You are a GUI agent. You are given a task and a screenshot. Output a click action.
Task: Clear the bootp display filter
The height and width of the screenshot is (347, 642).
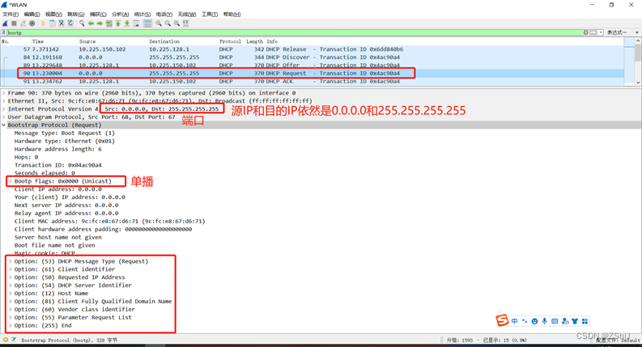point(586,32)
